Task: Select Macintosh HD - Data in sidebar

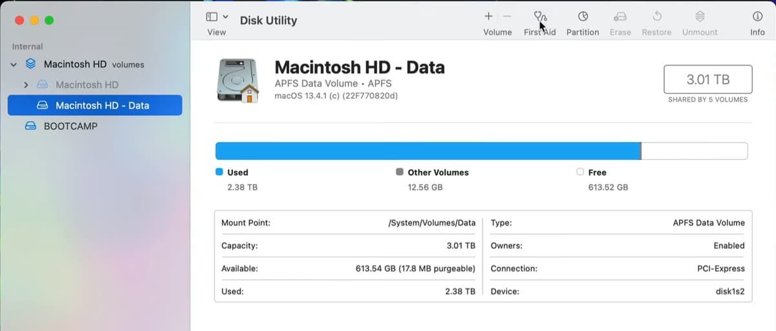Action: [95, 105]
